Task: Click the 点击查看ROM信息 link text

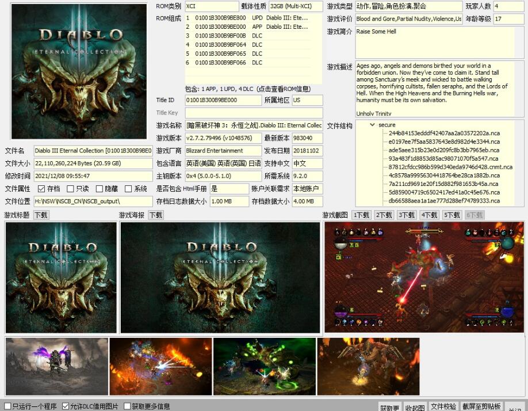Action: pyautogui.click(x=284, y=89)
